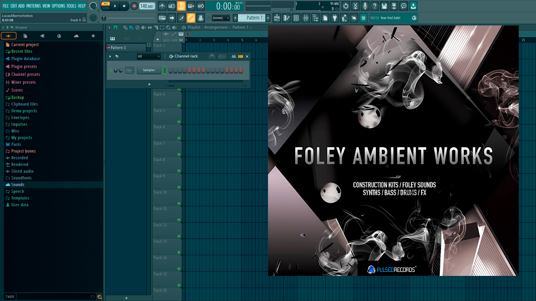
Task: Open the Channel rack toolbar icon
Action: pyautogui.click(x=296, y=18)
